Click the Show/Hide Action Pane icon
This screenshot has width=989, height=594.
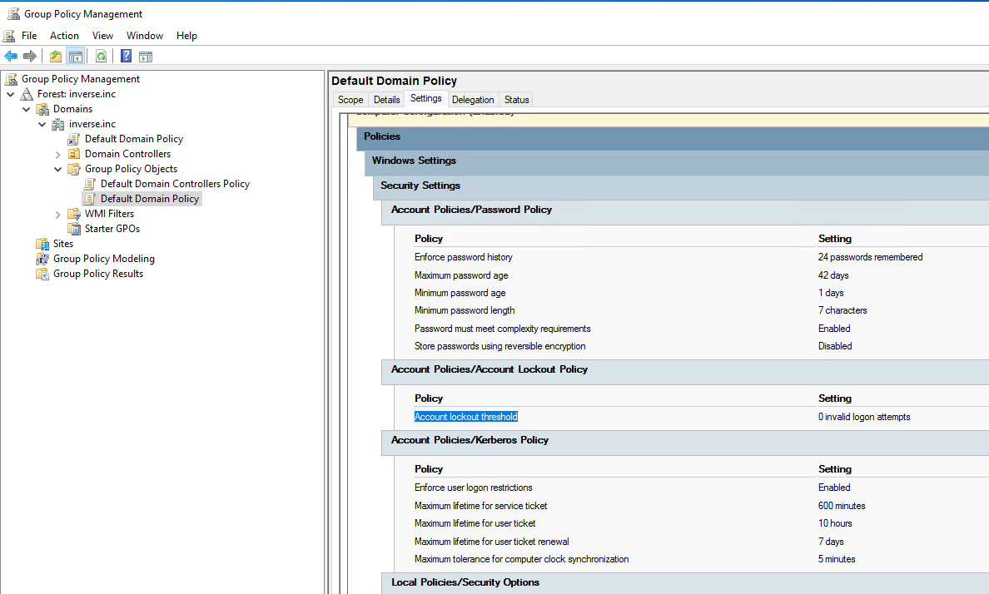coord(145,56)
